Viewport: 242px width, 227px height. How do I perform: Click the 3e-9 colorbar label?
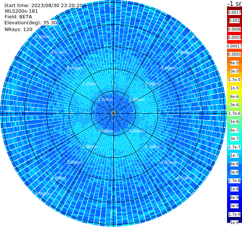[235, 206]
